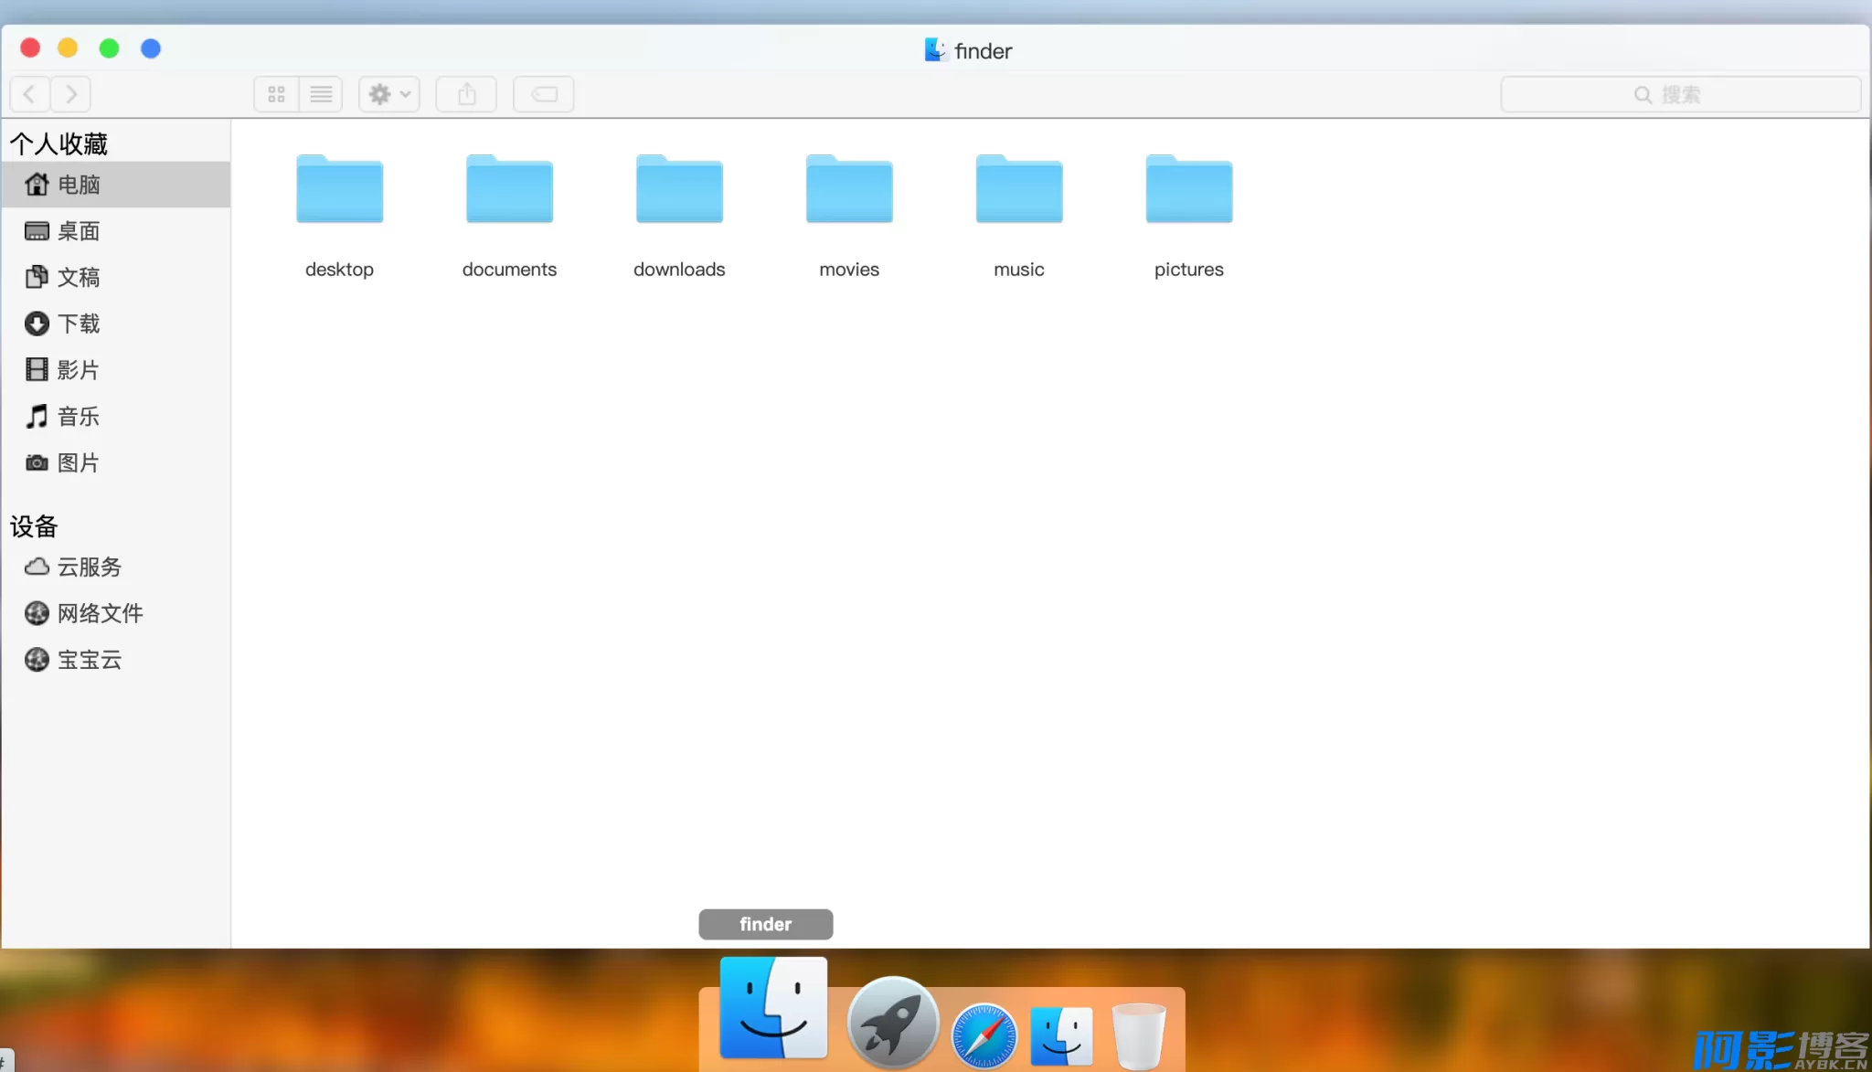
Task: Open the Trash in the dock
Action: click(x=1138, y=1036)
